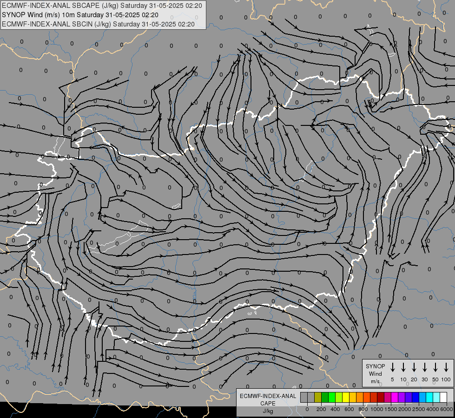Click the '2000' tick label on the CAPE scale
The width and height of the screenshot is (455, 418).
405,409
